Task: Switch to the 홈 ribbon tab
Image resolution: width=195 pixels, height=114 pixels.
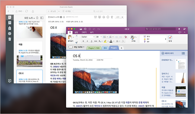Action: 70,32
